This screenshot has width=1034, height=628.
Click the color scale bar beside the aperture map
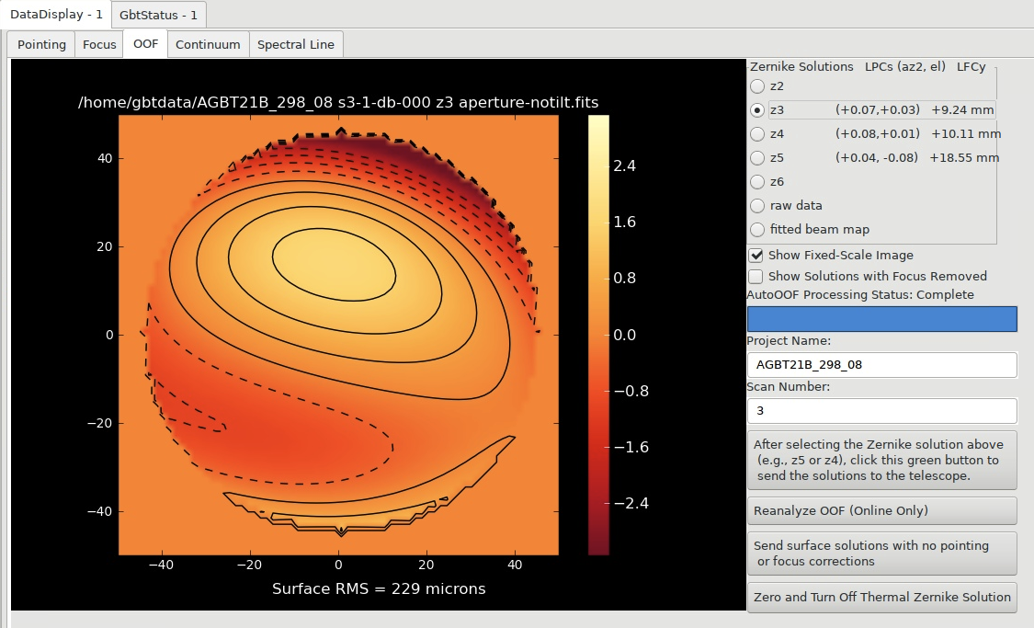[x=598, y=335]
